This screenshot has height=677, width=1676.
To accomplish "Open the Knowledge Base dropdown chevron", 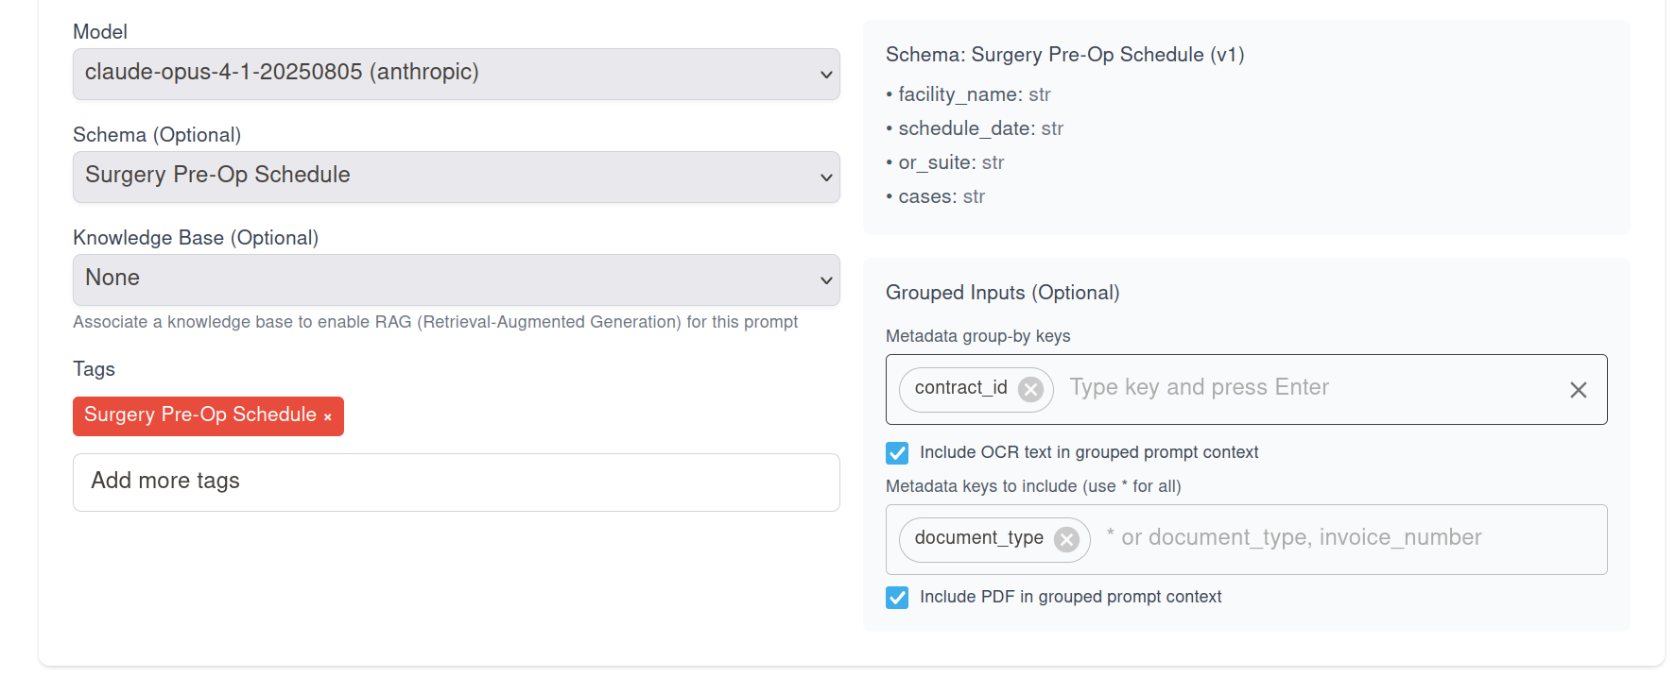I will [x=825, y=279].
